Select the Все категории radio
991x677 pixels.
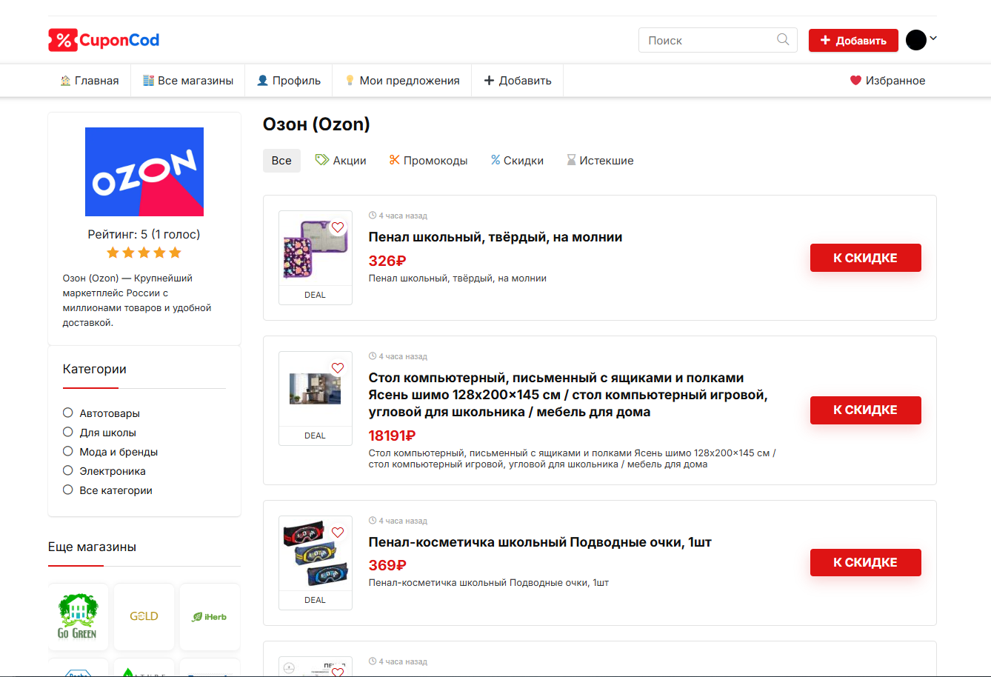[x=68, y=490]
